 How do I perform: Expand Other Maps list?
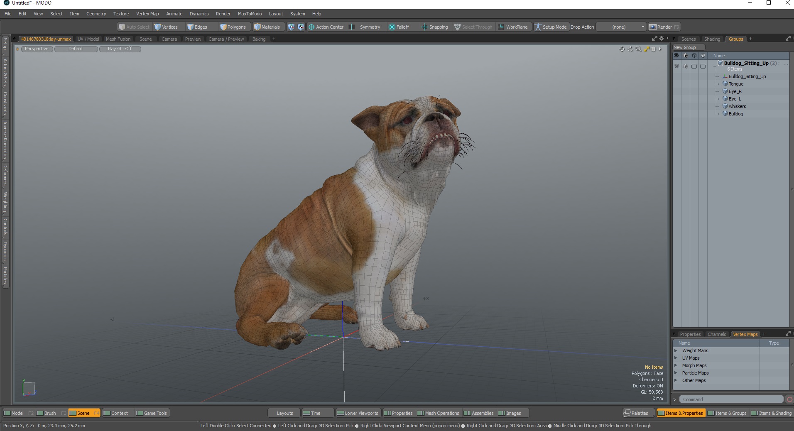676,380
